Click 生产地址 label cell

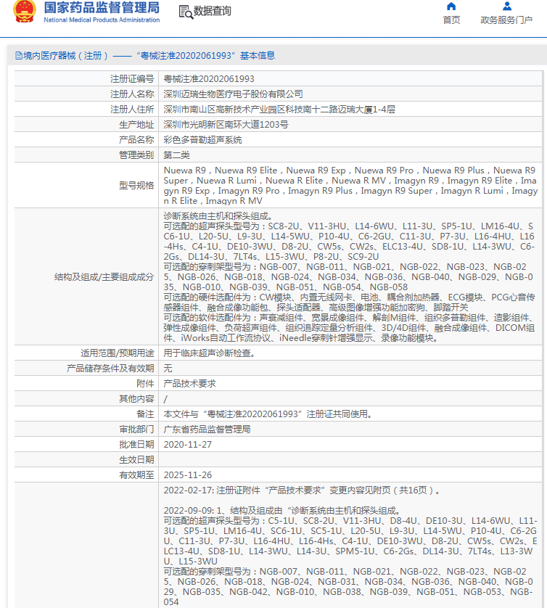[x=86, y=125]
